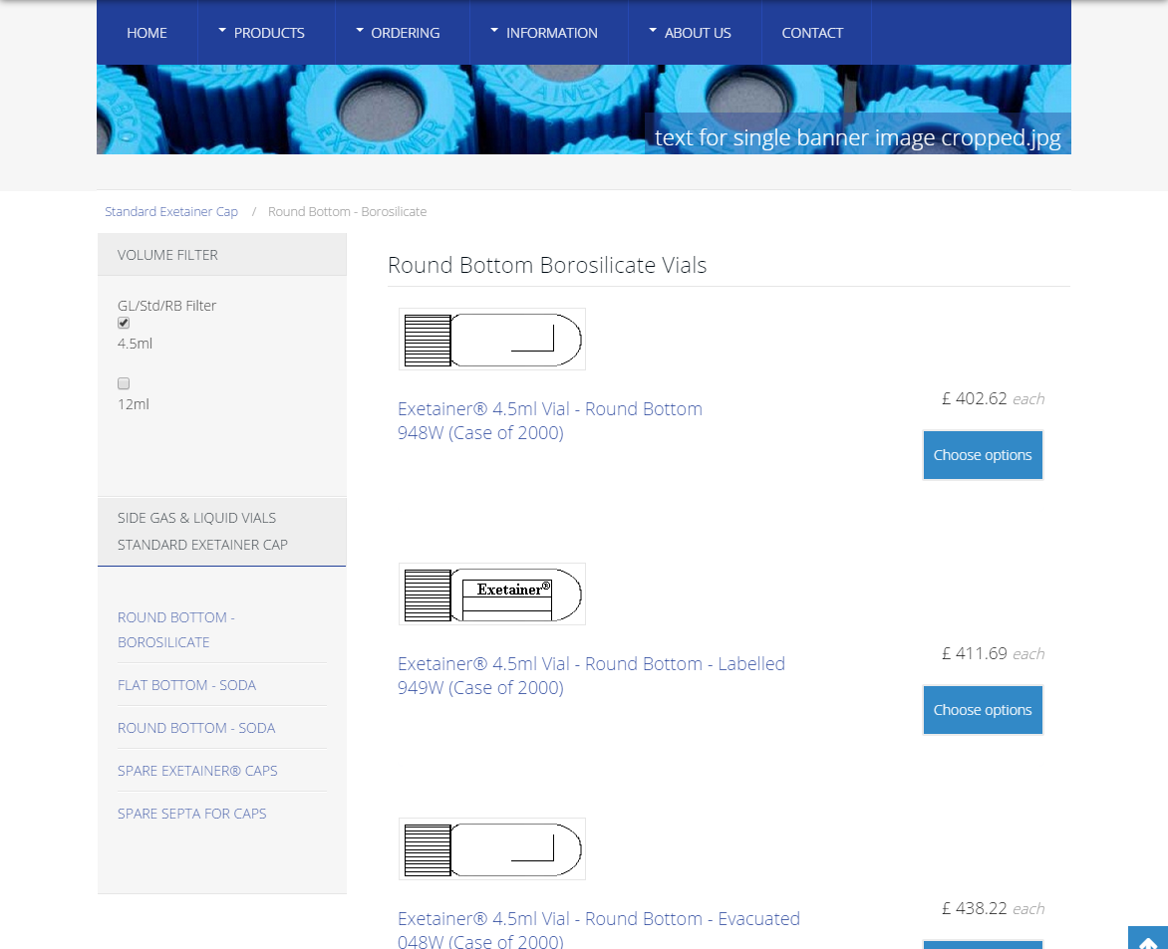Open the CONTACT page

point(812,33)
